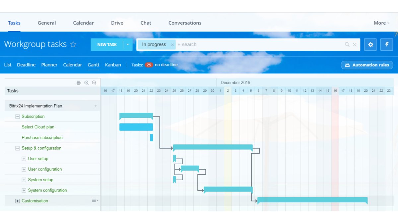Switch to Kanban view
Image resolution: width=398 pixels, height=224 pixels.
pos(113,65)
